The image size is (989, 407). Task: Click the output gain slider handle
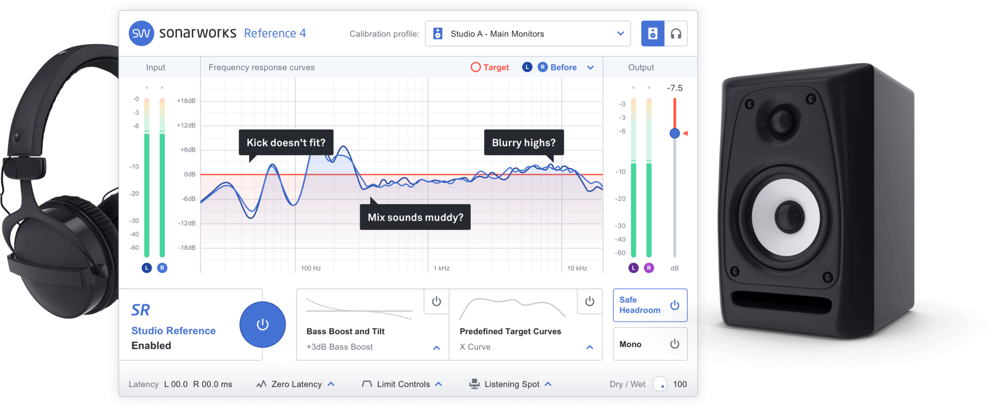click(x=675, y=133)
